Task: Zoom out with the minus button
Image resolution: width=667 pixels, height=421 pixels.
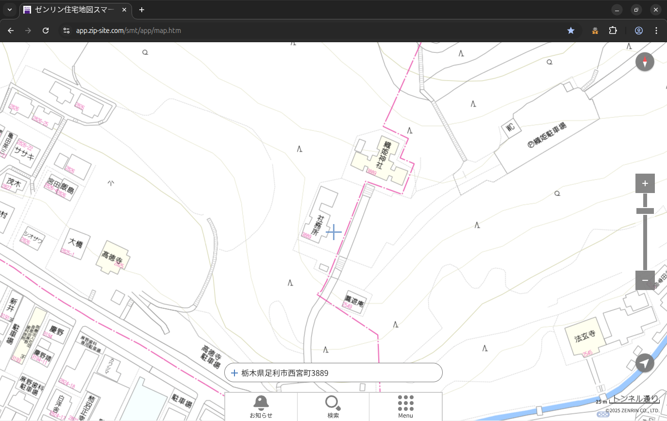Action: point(645,280)
